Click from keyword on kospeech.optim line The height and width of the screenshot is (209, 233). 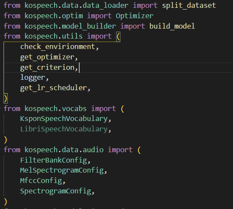12,16
